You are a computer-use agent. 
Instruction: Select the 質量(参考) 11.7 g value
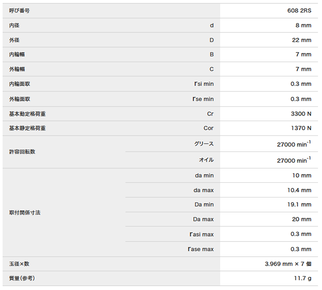click(x=303, y=278)
